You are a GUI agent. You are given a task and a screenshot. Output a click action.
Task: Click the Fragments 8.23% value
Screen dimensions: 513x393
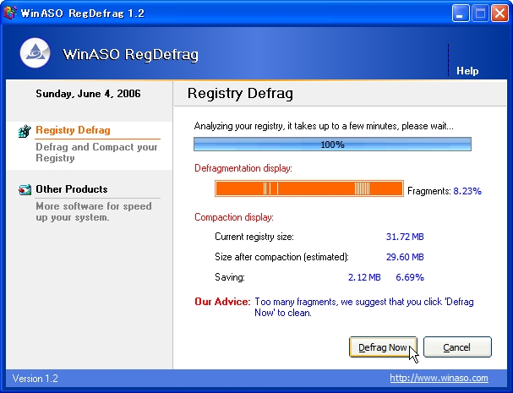[x=467, y=191]
